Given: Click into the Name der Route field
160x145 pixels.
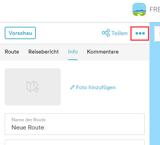Looking at the screenshot, I should (75, 124).
